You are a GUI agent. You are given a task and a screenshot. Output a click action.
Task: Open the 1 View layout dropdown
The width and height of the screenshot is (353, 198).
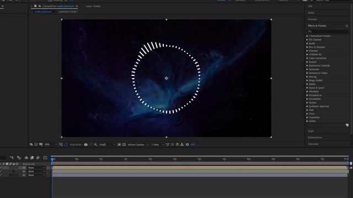[157, 145]
